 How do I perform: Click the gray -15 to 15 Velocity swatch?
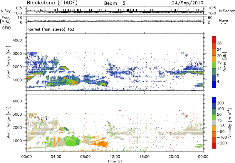[214, 123]
